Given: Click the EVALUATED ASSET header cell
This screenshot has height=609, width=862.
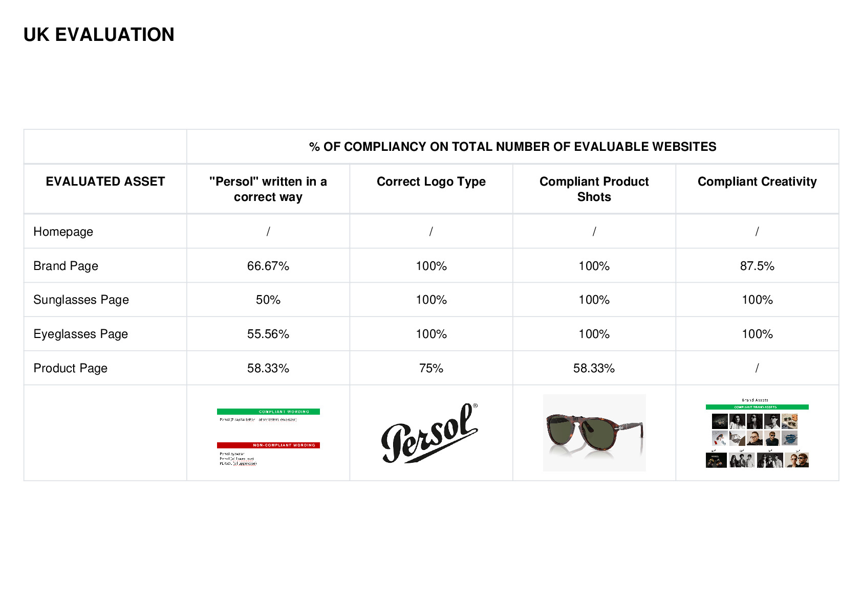Looking at the screenshot, I should [105, 189].
